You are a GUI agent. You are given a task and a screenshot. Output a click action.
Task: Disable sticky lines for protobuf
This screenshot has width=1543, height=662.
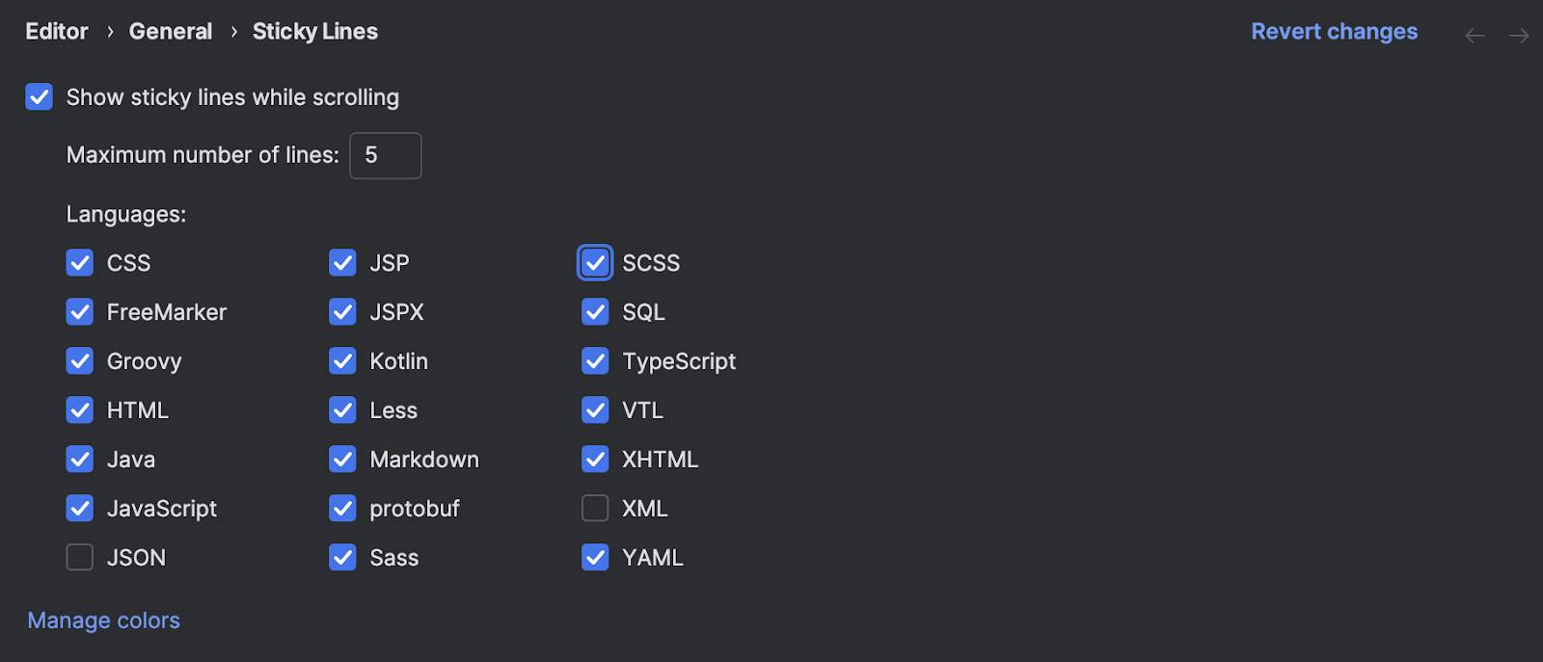click(x=342, y=508)
